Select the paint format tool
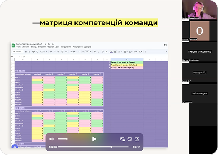 tap(37, 51)
